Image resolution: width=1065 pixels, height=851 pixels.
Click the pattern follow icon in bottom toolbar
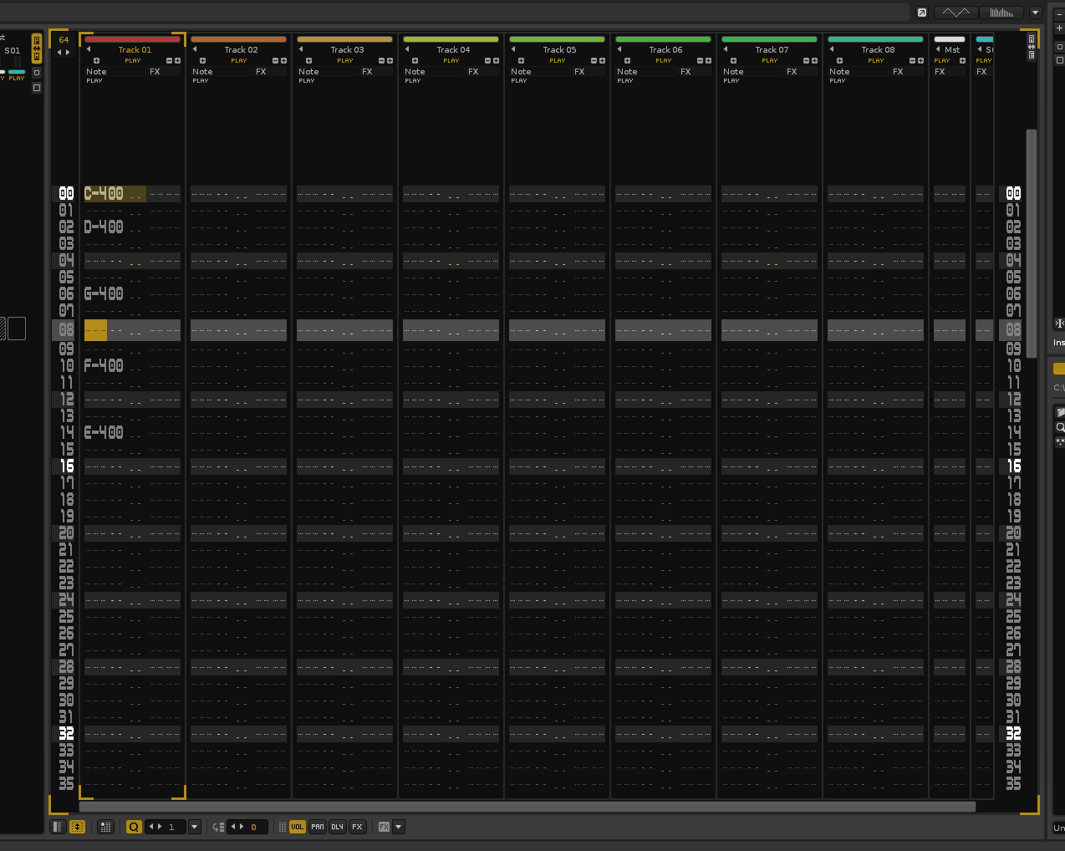coord(77,827)
